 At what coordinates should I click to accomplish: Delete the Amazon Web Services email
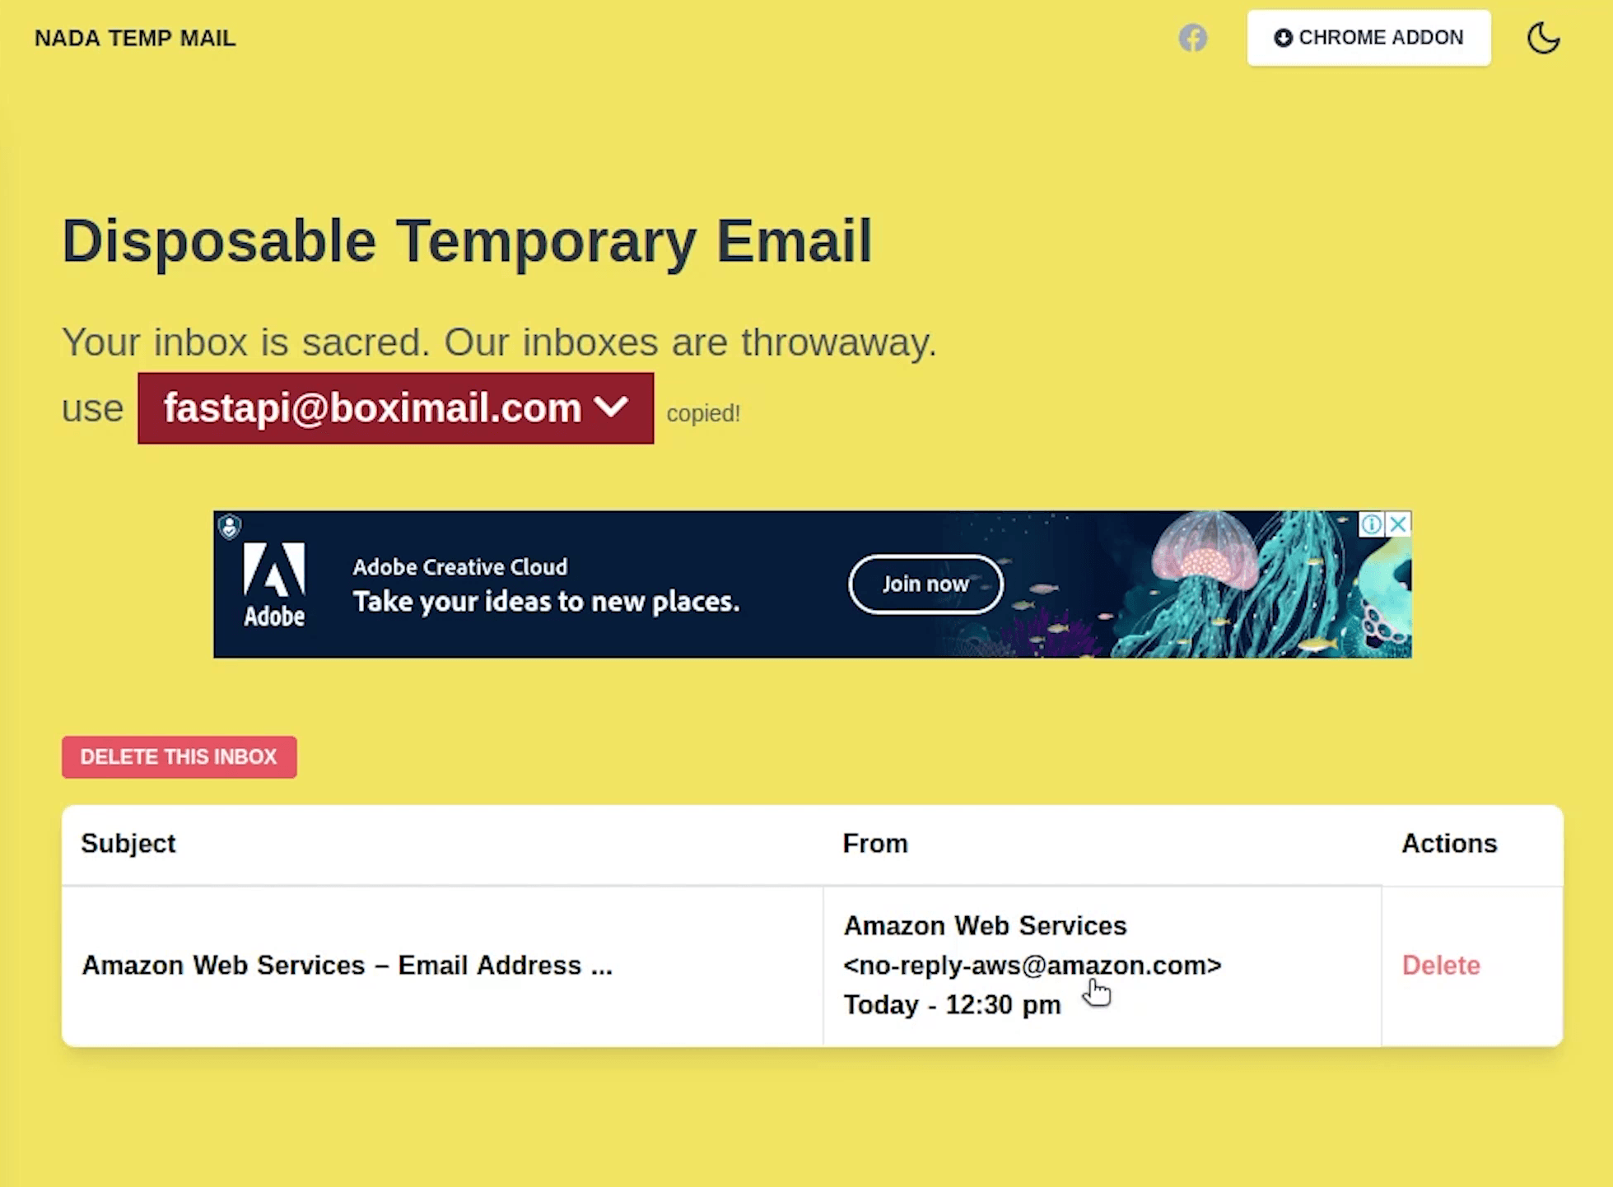[x=1440, y=965]
